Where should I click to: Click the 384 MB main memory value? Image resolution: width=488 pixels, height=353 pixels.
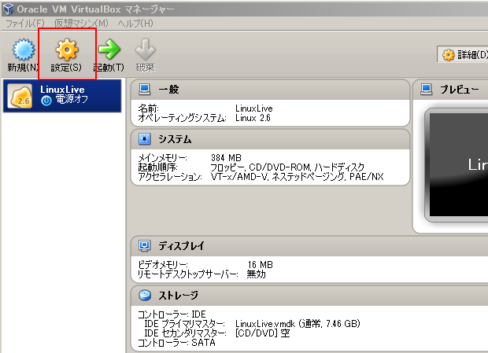pos(226,158)
